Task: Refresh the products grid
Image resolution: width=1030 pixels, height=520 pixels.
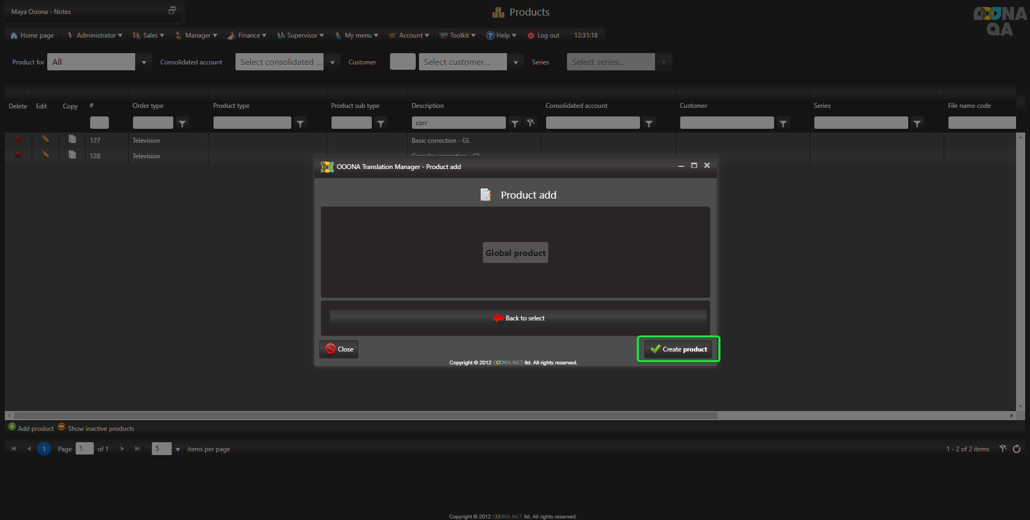Action: [1017, 449]
